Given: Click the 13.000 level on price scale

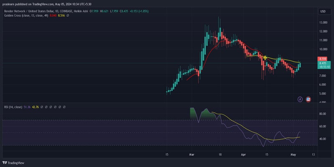Looking at the screenshot, I should click(323, 23).
